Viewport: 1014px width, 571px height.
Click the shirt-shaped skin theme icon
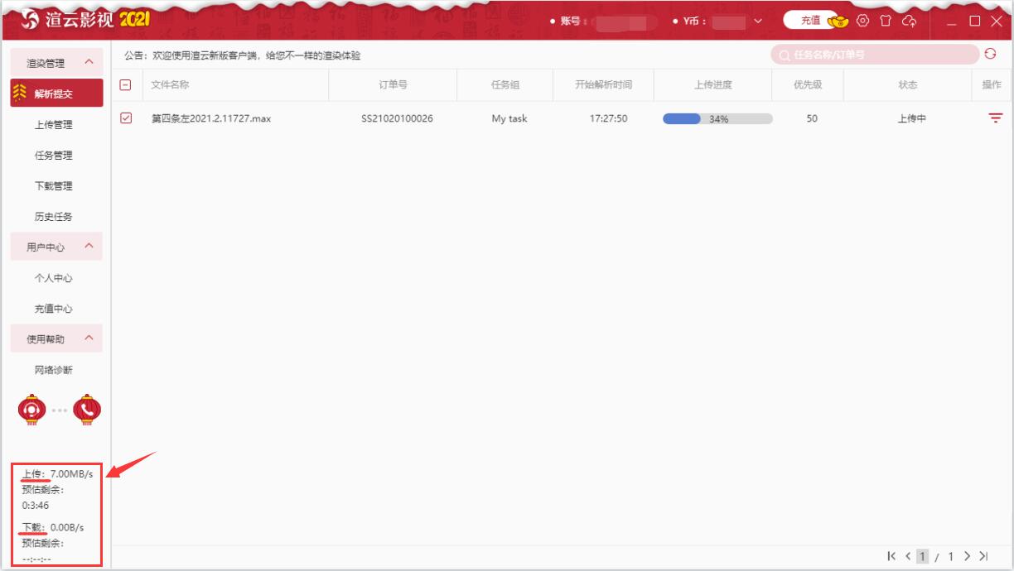pyautogui.click(x=886, y=21)
